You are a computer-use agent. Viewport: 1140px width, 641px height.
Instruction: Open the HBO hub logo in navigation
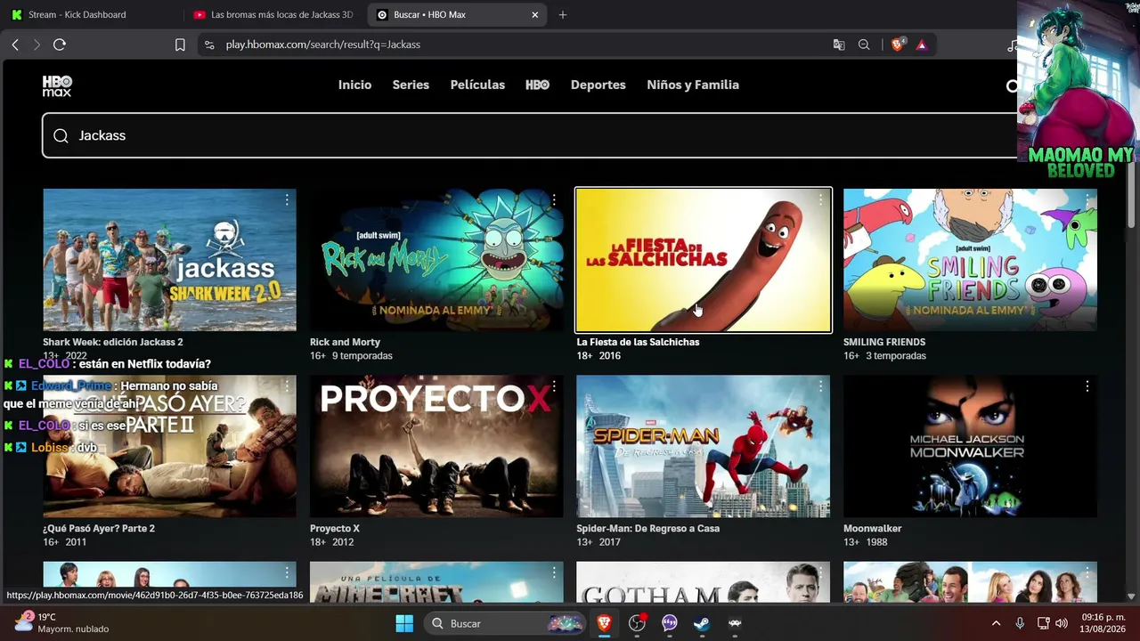537,85
